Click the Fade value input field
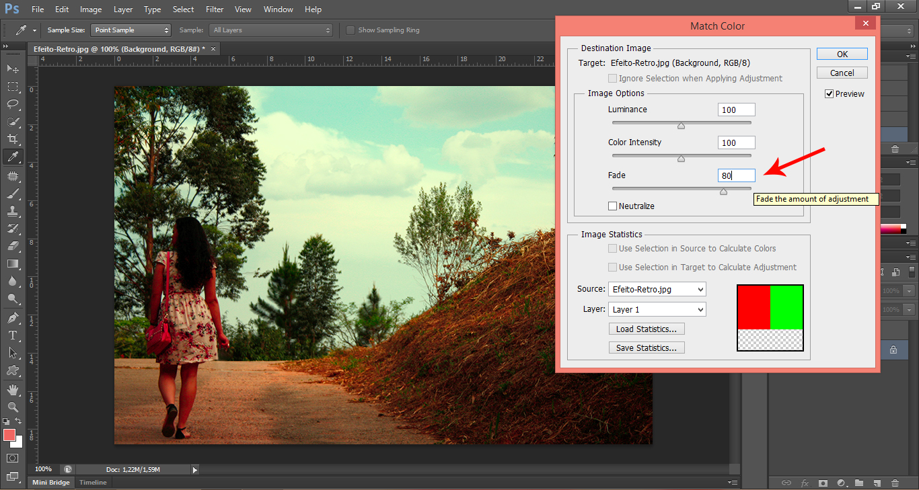Image resolution: width=919 pixels, height=490 pixels. click(736, 175)
